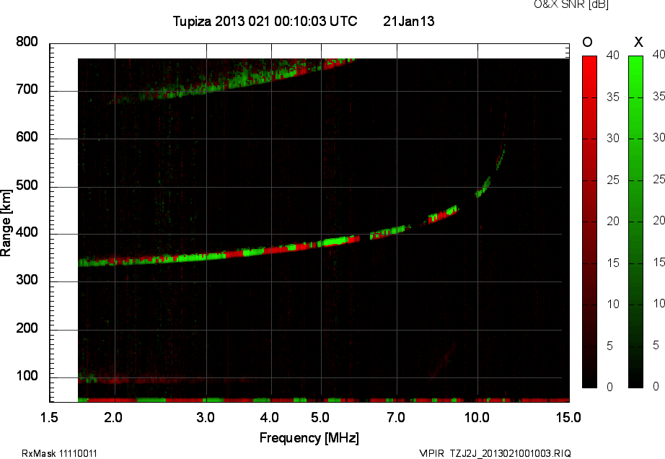
Task: Click the green X-mode cusp near 10 MHz
Action: (x=483, y=187)
